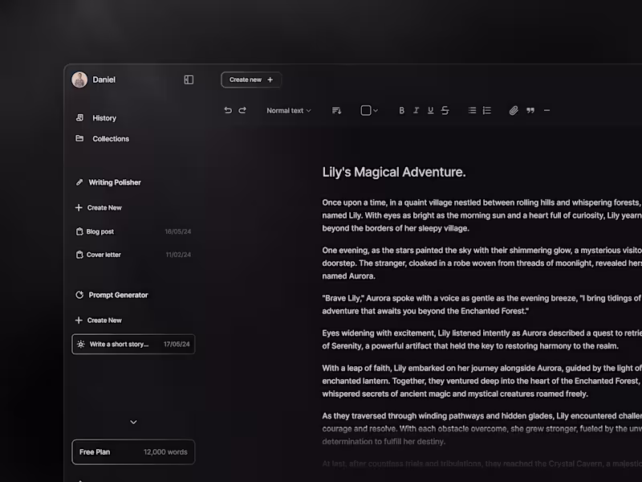This screenshot has width=642, height=482.
Task: Open the History section
Action: click(x=104, y=117)
